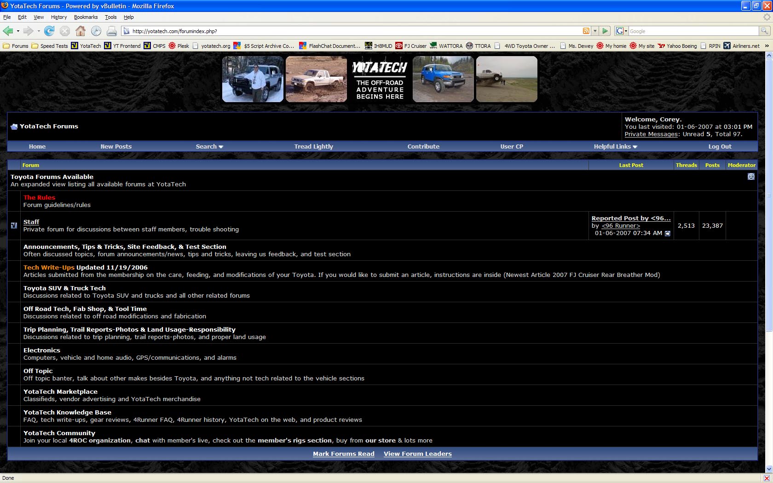Click the RSS feed icon in address bar
Screen dimensions: 773x483
(x=586, y=31)
